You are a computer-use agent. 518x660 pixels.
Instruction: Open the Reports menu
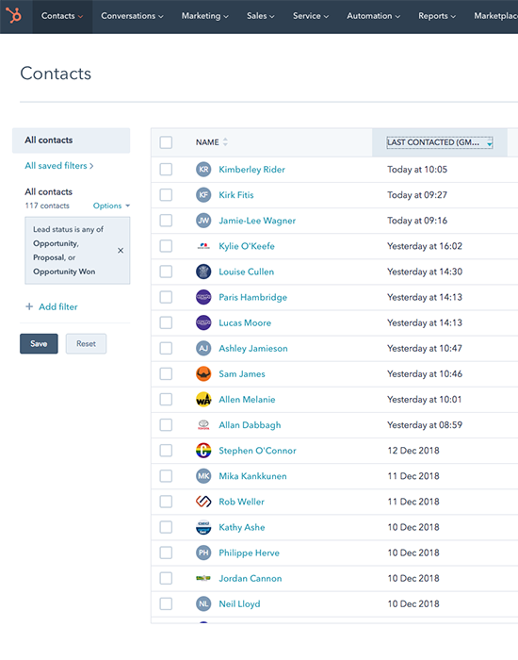click(x=437, y=16)
